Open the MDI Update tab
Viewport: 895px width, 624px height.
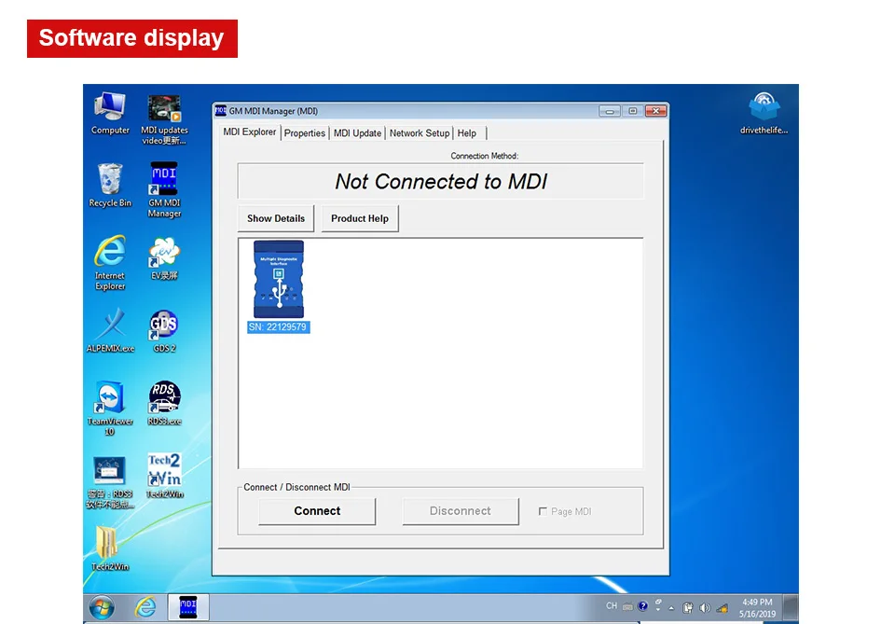point(357,133)
